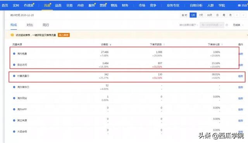
Task: Open 趋势 link for 淘外网站 row
Action: [241, 98]
